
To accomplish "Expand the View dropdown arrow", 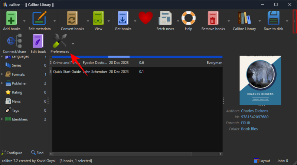I will pos(109,21).
